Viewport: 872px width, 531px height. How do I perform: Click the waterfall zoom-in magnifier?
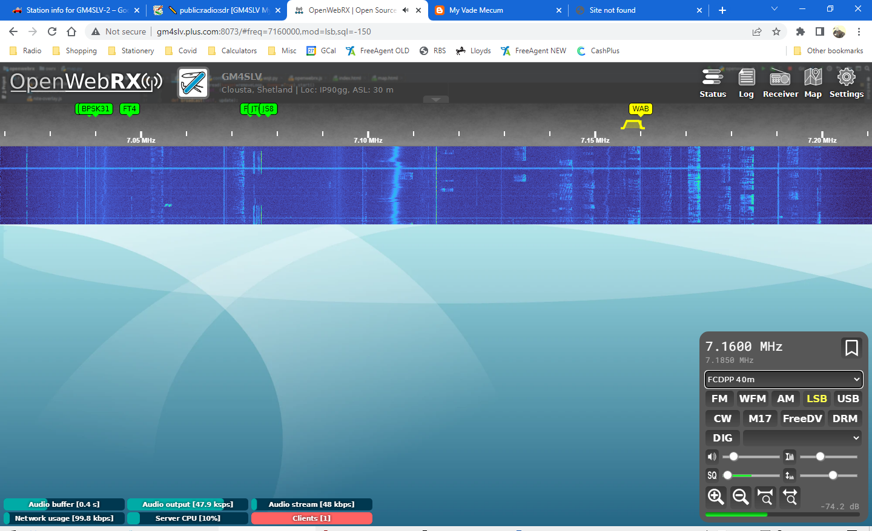click(x=715, y=497)
